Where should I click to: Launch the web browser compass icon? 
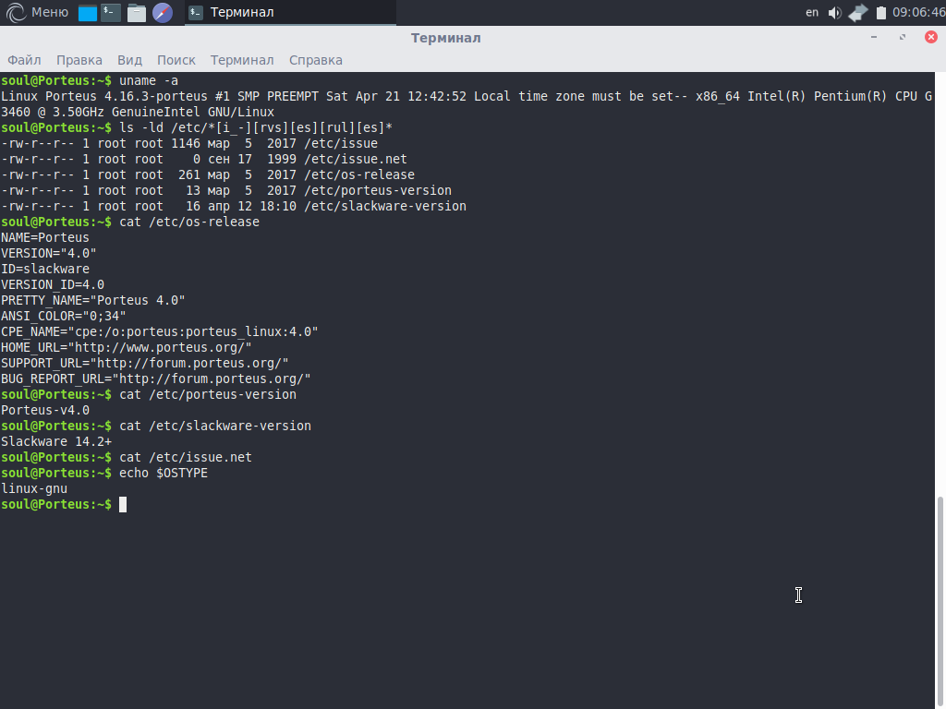click(163, 13)
